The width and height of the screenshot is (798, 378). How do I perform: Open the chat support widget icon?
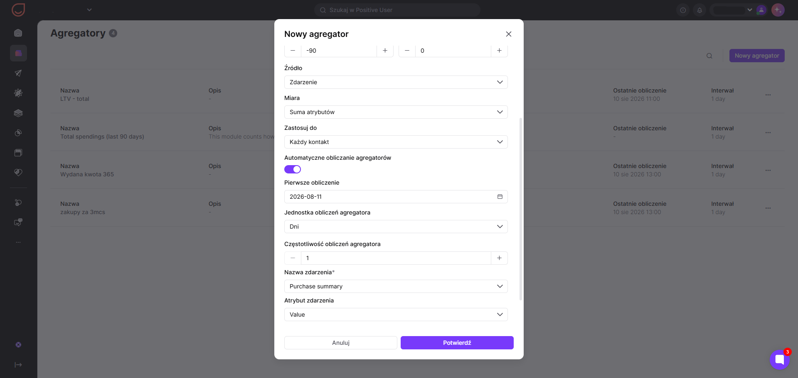[x=779, y=360]
